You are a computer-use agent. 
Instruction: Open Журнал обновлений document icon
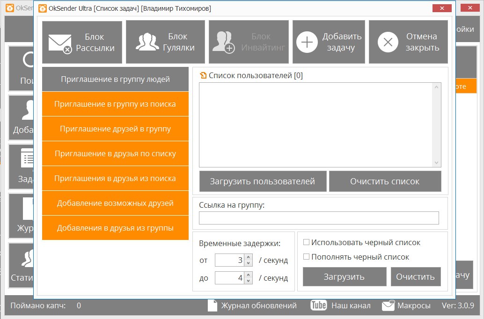coord(213,305)
